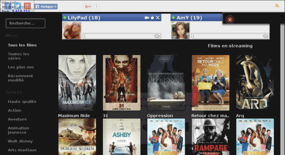Open Les plus vus menu
Viewport: 285px width, 155px height.
coord(21,67)
